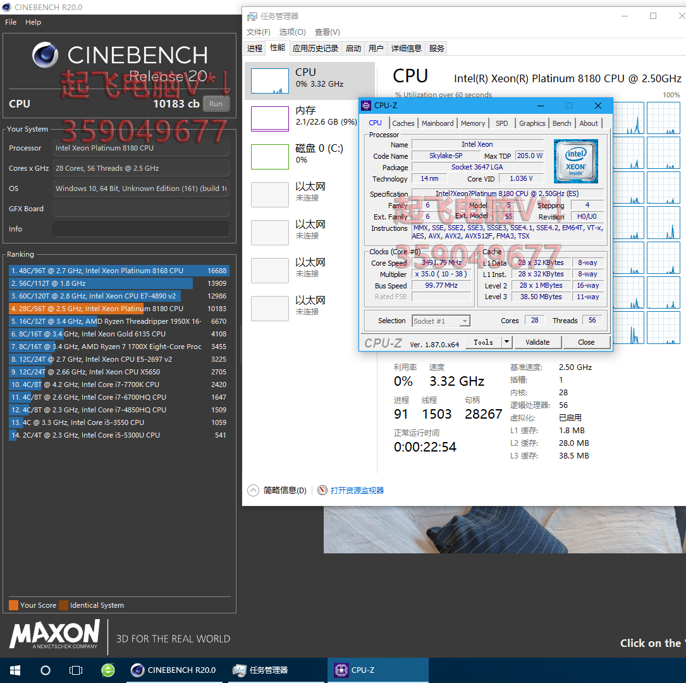Switch to the 详细信息 tab
686x683 pixels.
[406, 48]
